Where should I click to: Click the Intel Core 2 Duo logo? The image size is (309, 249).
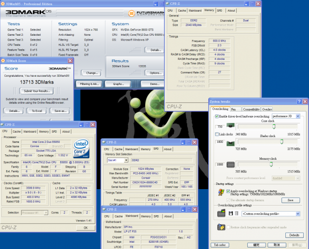click(x=81, y=149)
